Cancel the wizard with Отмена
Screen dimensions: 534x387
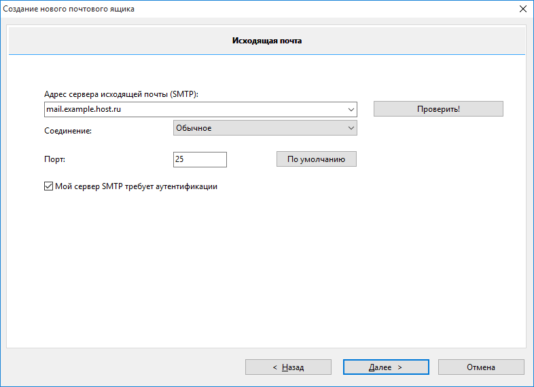click(481, 367)
